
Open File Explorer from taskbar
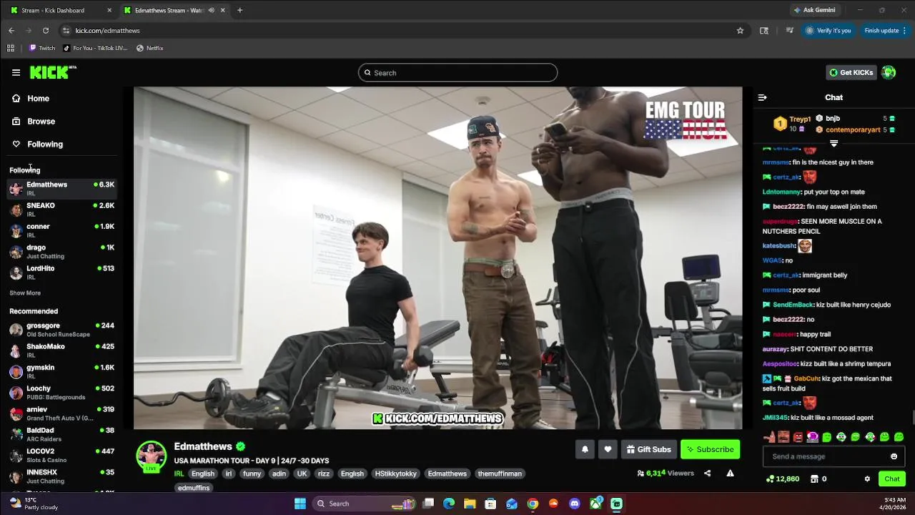pyautogui.click(x=470, y=504)
